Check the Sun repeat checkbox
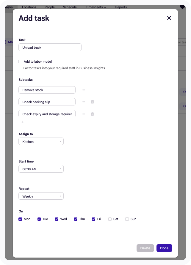 pyautogui.click(x=127, y=219)
